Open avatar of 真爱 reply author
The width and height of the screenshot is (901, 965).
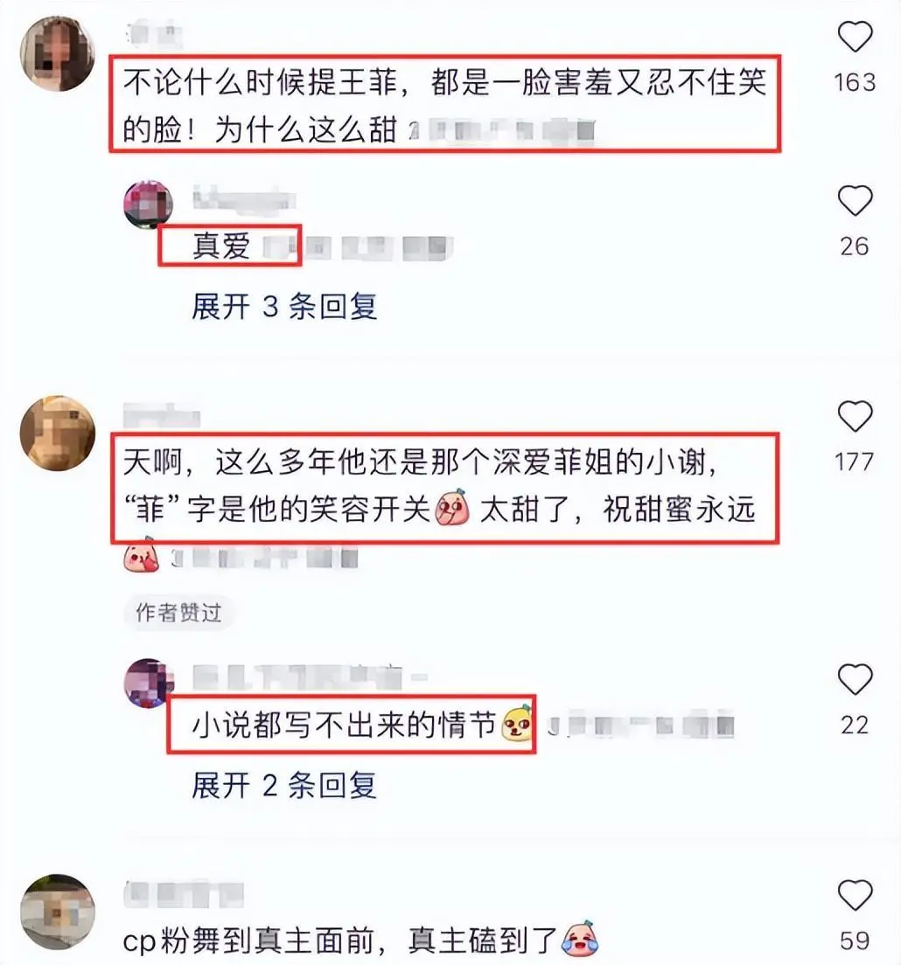149,205
